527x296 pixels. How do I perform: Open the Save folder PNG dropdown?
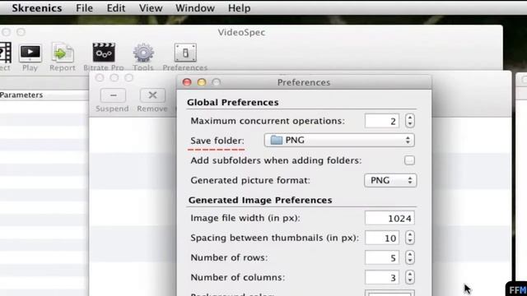339,141
